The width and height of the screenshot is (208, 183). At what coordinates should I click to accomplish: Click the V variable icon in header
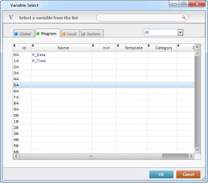(11, 17)
